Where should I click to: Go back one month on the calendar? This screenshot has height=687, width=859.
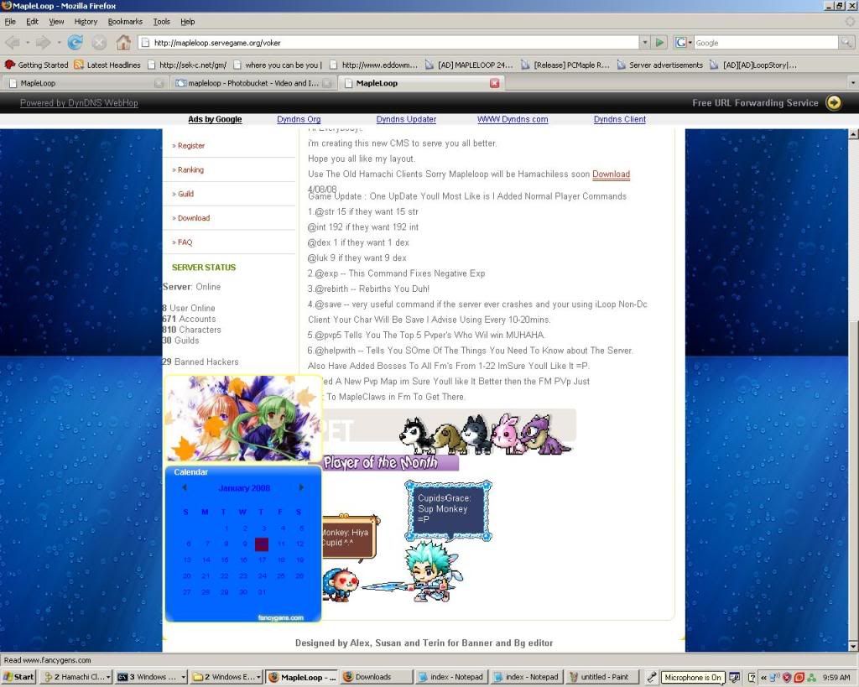(x=185, y=487)
